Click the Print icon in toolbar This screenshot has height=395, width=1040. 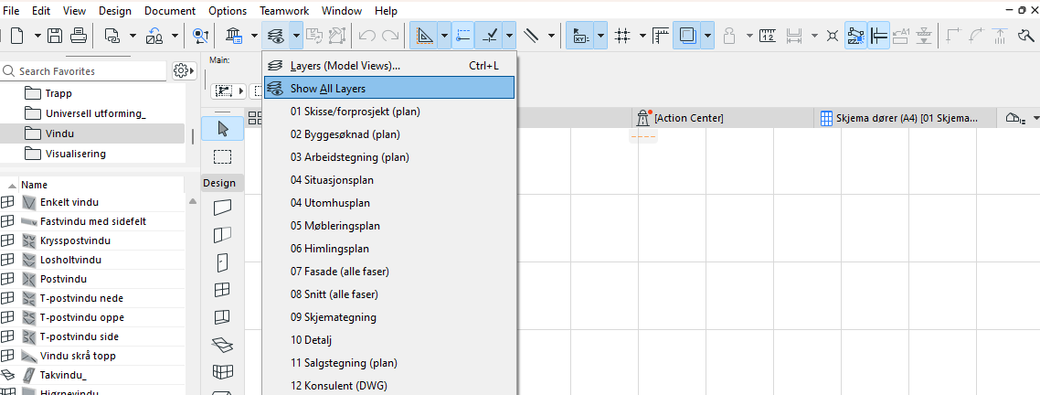click(x=78, y=36)
